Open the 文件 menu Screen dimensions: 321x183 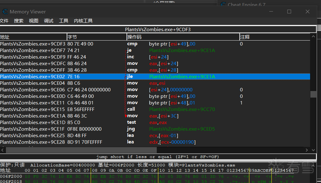coord(4,21)
